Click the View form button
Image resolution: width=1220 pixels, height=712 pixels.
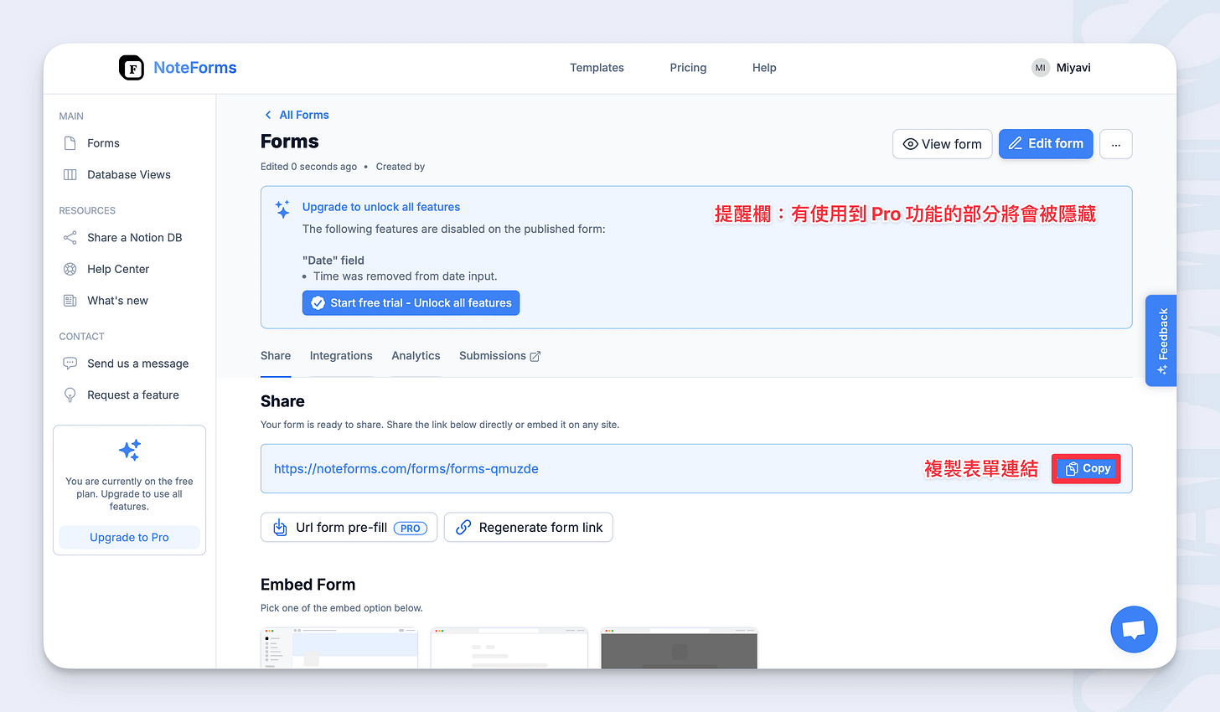click(943, 144)
